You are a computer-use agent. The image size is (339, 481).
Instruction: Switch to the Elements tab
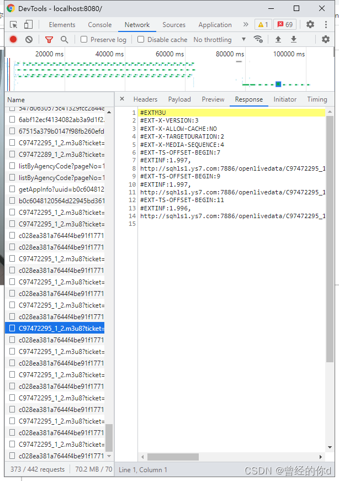coord(62,25)
